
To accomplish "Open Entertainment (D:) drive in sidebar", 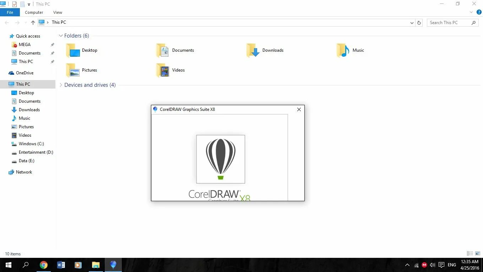I will (x=32, y=152).
